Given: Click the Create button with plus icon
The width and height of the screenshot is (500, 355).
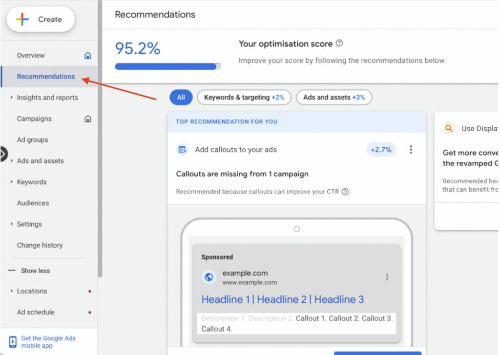Looking at the screenshot, I should click(40, 20).
